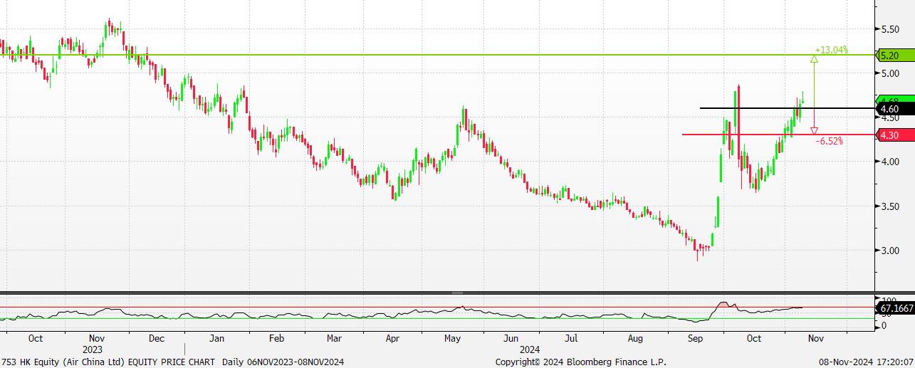The height and width of the screenshot is (368, 915).
Task: Click the May month label
Action: pos(453,339)
